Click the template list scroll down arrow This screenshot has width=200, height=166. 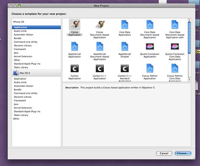[189, 80]
